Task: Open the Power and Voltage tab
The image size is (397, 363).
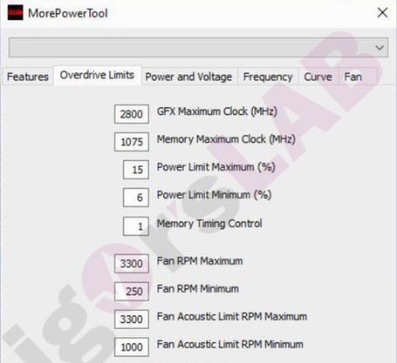Action: click(188, 77)
